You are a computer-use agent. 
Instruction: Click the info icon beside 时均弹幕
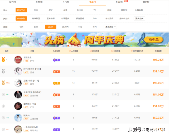click(x=91, y=51)
